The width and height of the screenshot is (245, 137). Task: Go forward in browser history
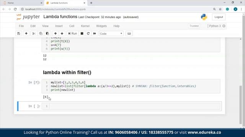9,9
